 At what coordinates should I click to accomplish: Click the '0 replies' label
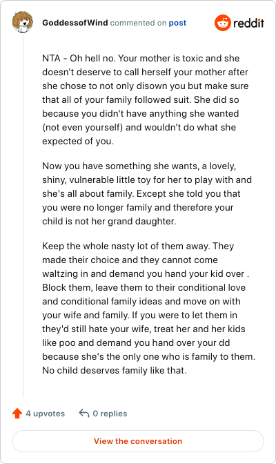110,414
